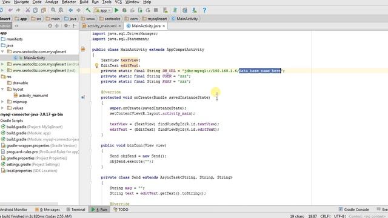Image resolution: width=388 pixels, height=218 pixels.
Task: Click the override gutter icon beside onCreate
Action: [83, 97]
